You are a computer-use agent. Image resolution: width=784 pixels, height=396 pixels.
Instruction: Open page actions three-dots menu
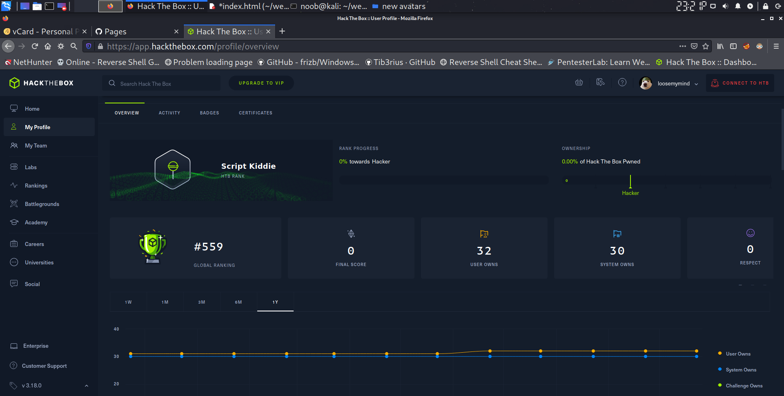tap(683, 46)
